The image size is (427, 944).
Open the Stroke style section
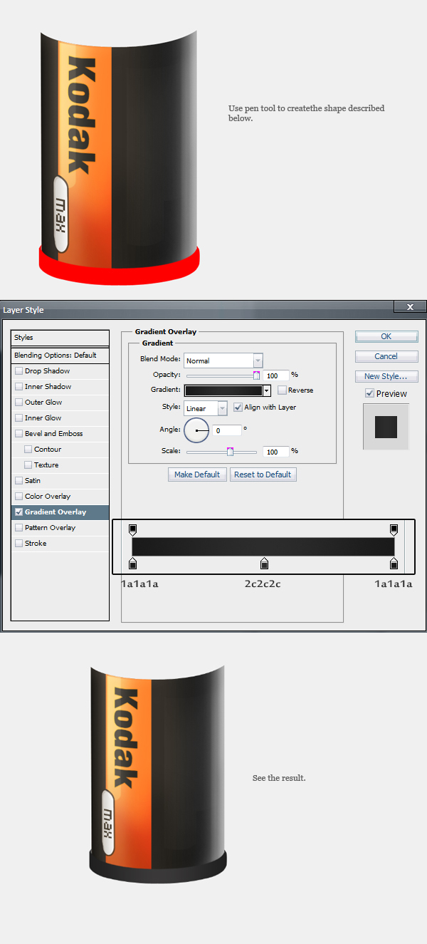click(x=36, y=544)
